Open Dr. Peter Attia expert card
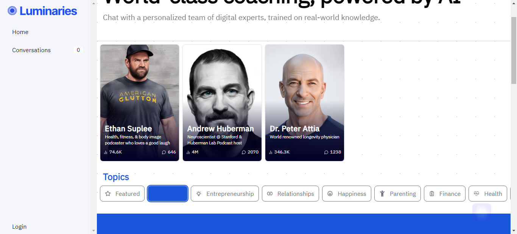 [x=305, y=103]
